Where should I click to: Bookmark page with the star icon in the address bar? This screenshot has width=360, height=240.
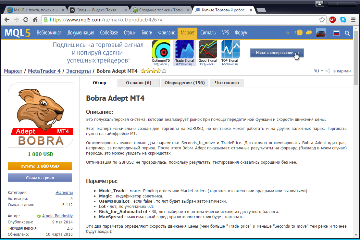click(322, 20)
